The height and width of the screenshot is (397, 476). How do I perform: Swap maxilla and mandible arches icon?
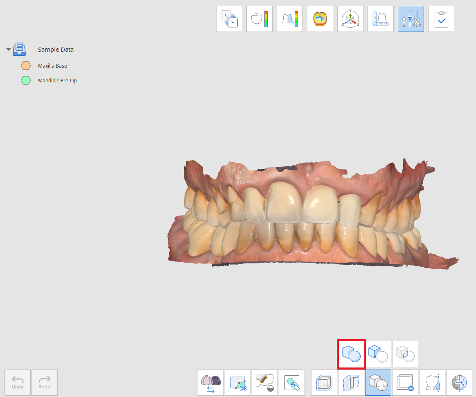click(x=211, y=383)
